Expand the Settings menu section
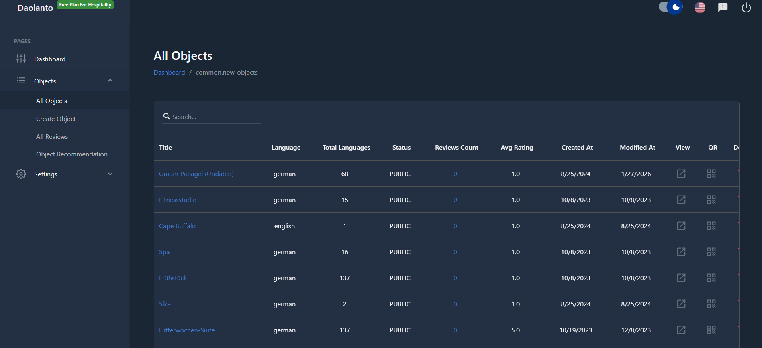 (x=110, y=174)
